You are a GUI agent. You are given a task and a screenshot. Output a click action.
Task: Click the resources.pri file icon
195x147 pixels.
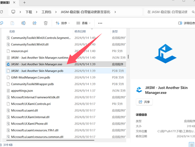8,51
